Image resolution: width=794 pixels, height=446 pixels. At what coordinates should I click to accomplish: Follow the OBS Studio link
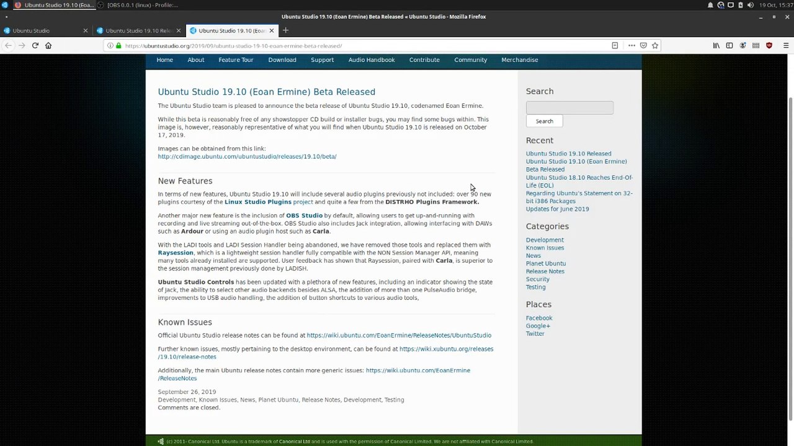click(305, 216)
